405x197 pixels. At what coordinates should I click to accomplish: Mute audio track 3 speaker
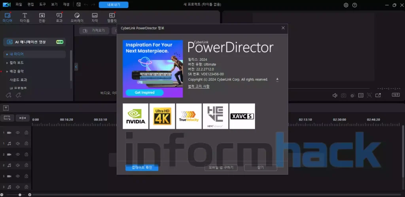18,187
